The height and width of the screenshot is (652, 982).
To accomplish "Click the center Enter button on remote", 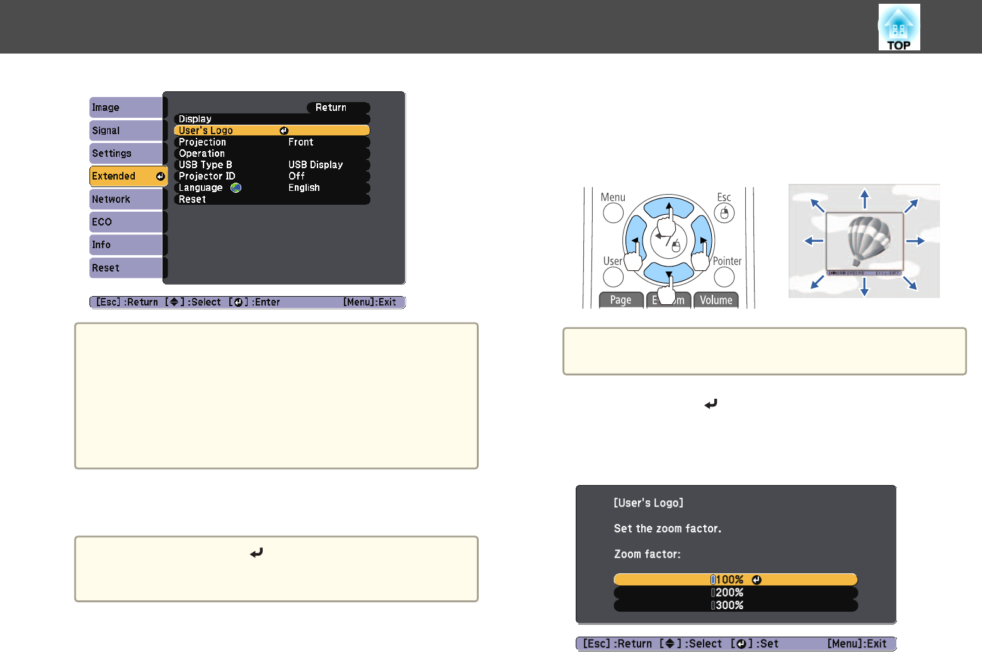I will tap(668, 241).
